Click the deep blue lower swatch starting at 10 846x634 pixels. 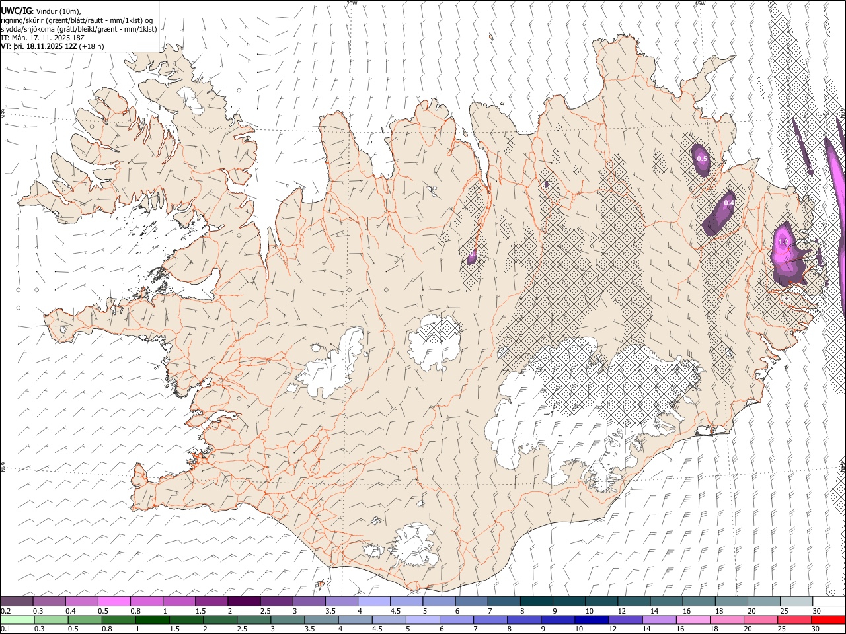pos(590,619)
